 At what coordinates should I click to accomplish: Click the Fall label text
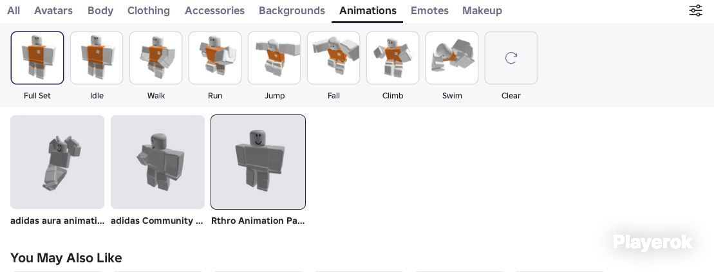click(x=334, y=96)
